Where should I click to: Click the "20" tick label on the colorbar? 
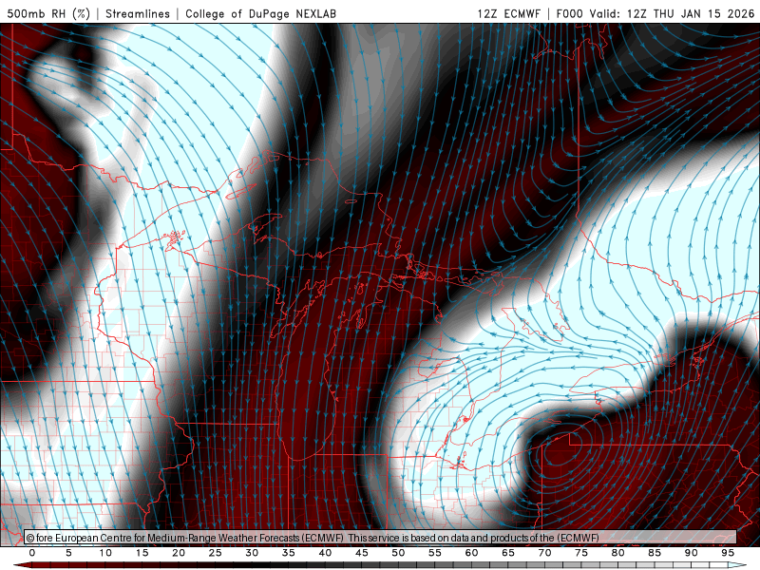179,553
